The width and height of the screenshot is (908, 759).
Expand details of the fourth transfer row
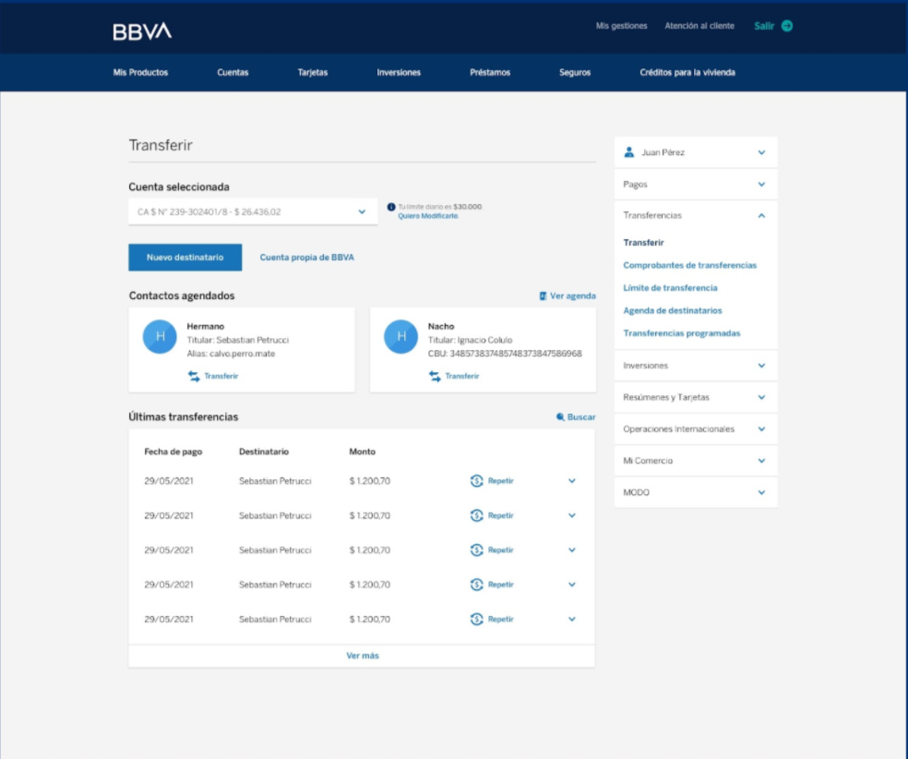pos(571,584)
